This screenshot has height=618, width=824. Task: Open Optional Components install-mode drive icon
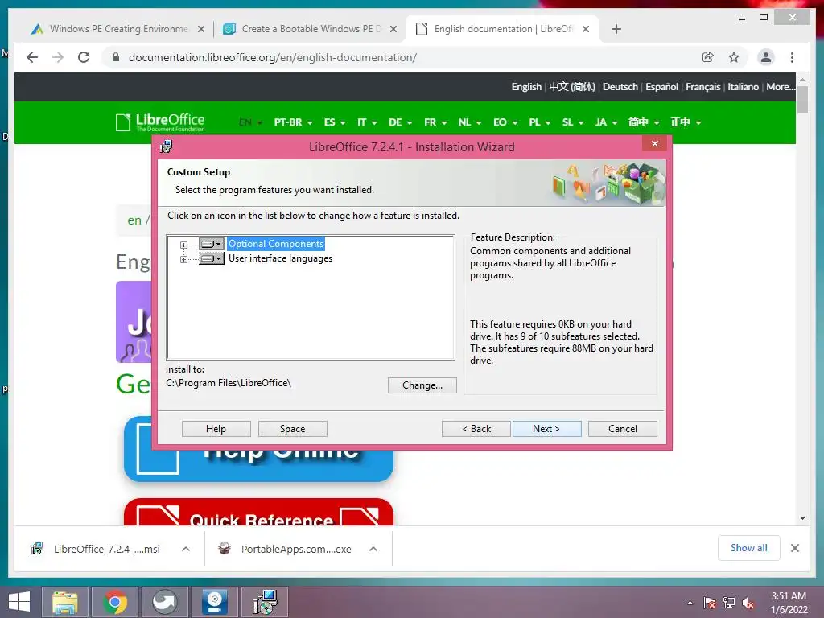pos(212,244)
